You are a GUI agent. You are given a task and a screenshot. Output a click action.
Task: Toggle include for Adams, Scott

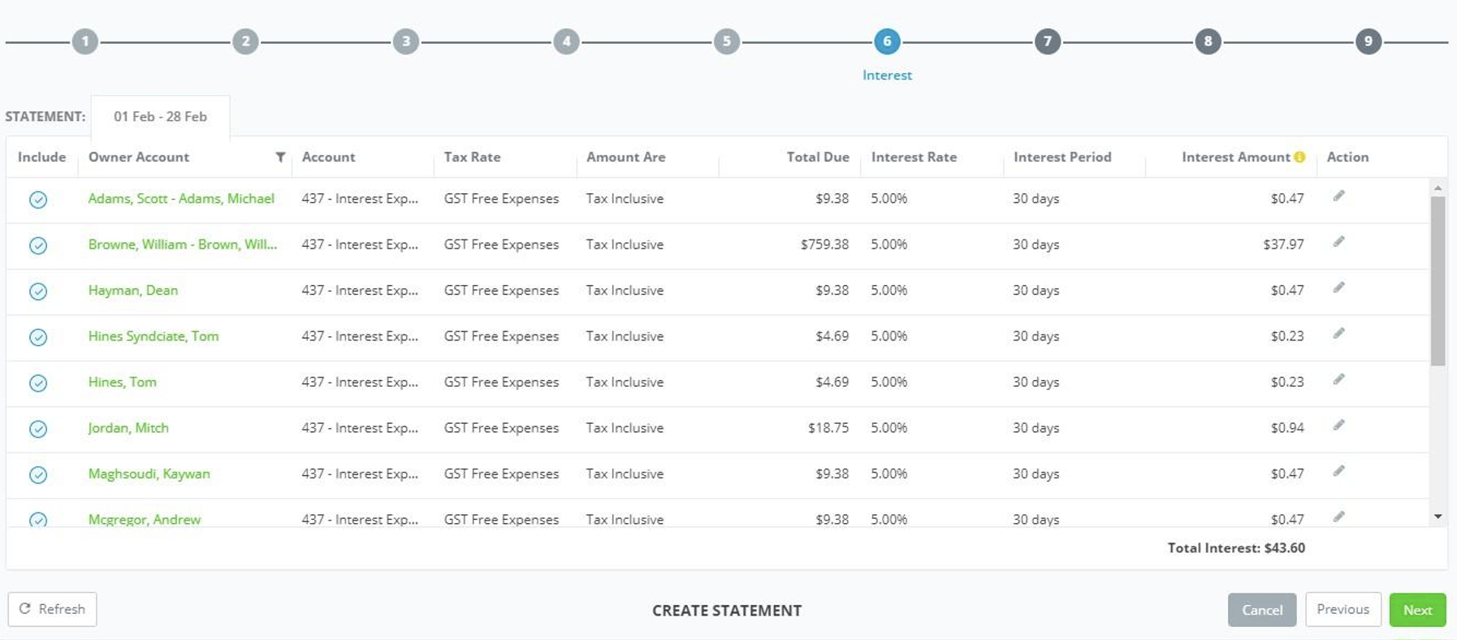tap(38, 200)
